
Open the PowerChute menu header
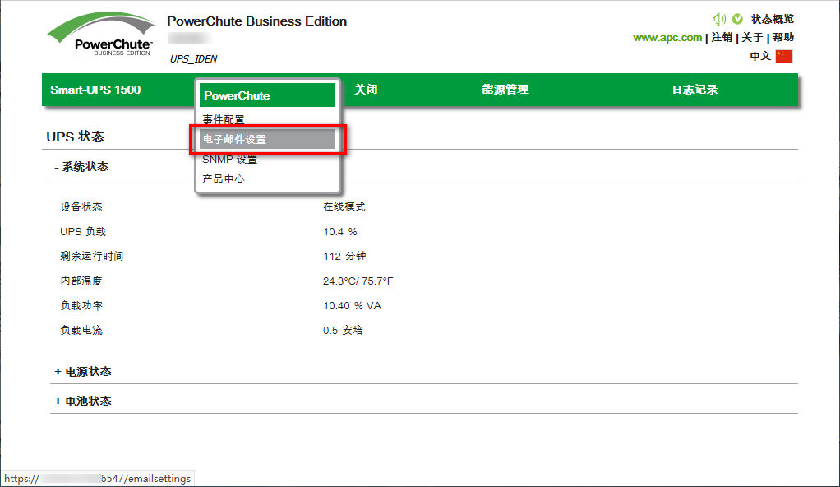pyautogui.click(x=267, y=95)
